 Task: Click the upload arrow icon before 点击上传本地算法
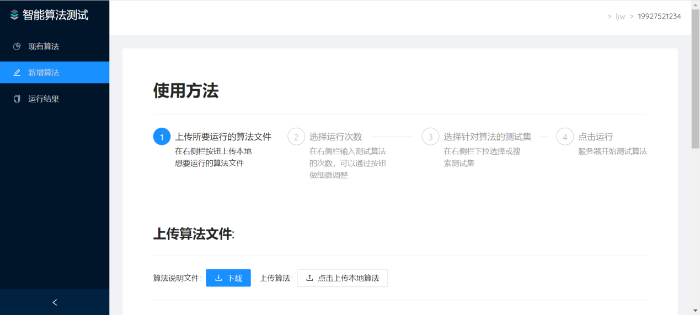(309, 278)
